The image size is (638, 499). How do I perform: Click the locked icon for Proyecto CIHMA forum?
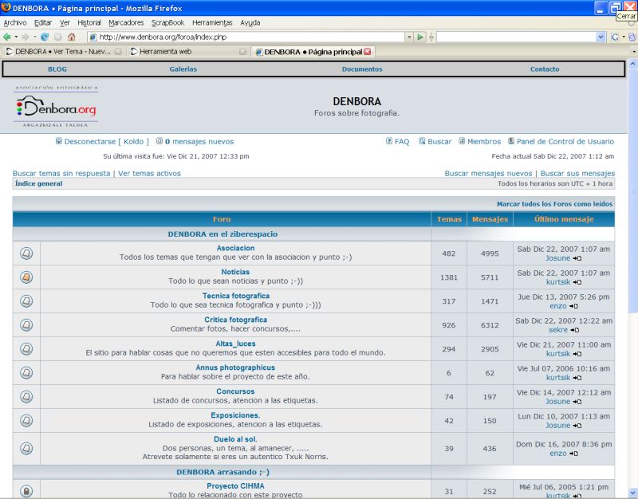point(26,491)
